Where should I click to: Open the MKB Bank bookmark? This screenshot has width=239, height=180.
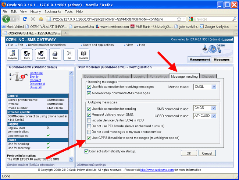point(151,27)
